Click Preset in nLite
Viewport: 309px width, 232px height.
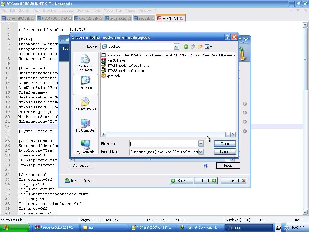coord(88,181)
